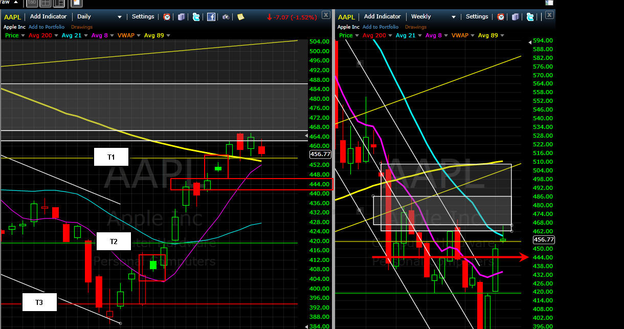Click the database icon on Daily chart toolbar

181,17
